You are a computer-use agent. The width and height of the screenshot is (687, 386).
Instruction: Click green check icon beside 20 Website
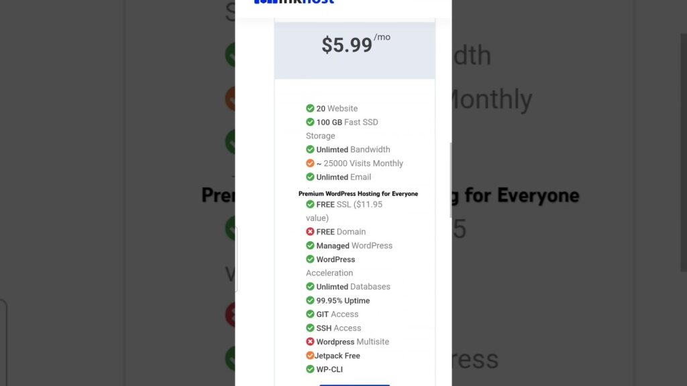pos(310,108)
